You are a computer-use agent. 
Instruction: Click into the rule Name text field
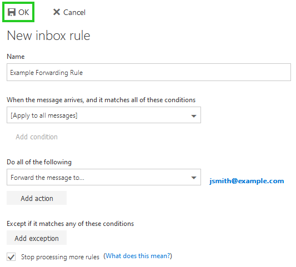pyautogui.click(x=149, y=72)
